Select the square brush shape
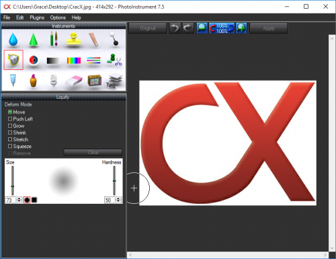The width and height of the screenshot is (336, 259). 34,200
